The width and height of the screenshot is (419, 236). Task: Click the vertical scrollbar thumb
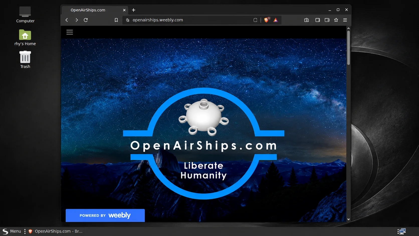(x=348, y=48)
